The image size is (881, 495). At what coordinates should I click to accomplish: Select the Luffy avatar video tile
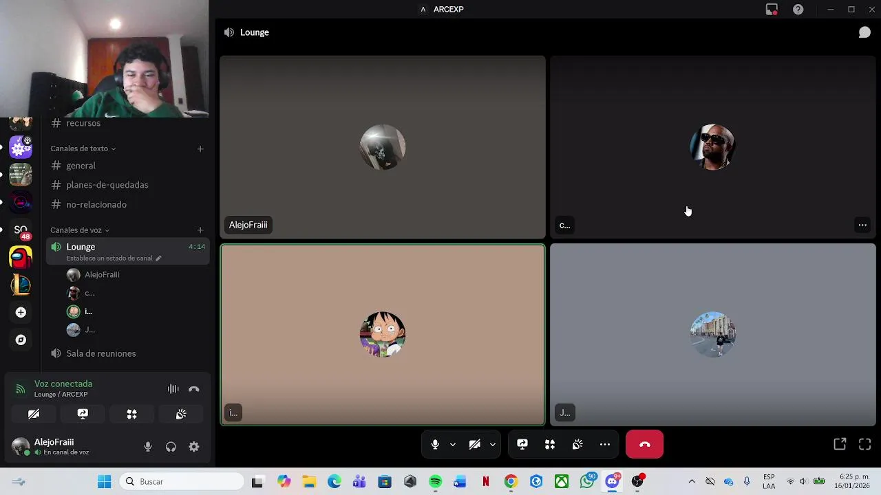[x=383, y=335]
